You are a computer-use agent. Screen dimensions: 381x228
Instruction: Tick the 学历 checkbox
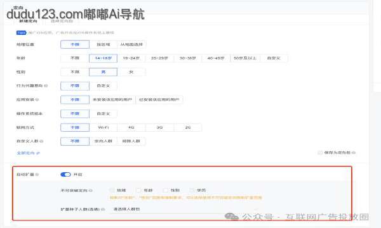pyautogui.click(x=192, y=190)
